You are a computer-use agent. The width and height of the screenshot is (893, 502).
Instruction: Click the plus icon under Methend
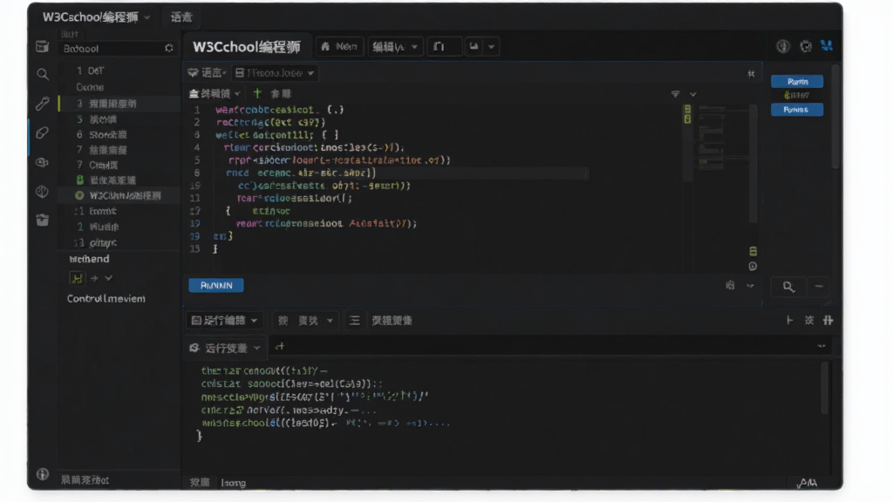(94, 278)
